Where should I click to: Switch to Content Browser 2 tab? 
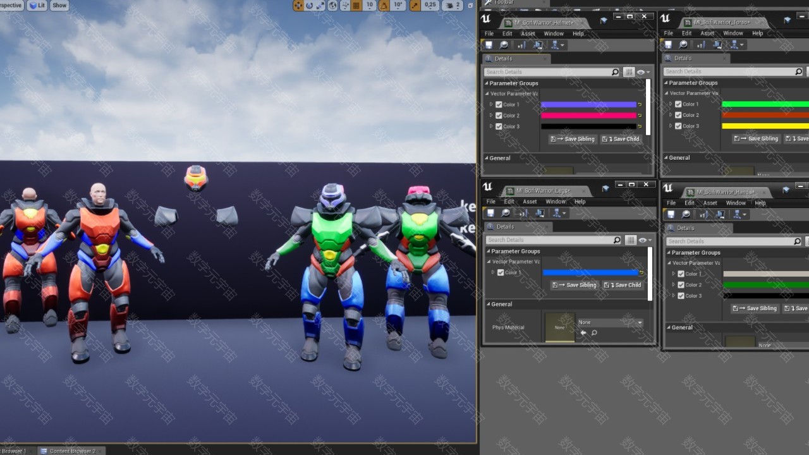[x=68, y=451]
